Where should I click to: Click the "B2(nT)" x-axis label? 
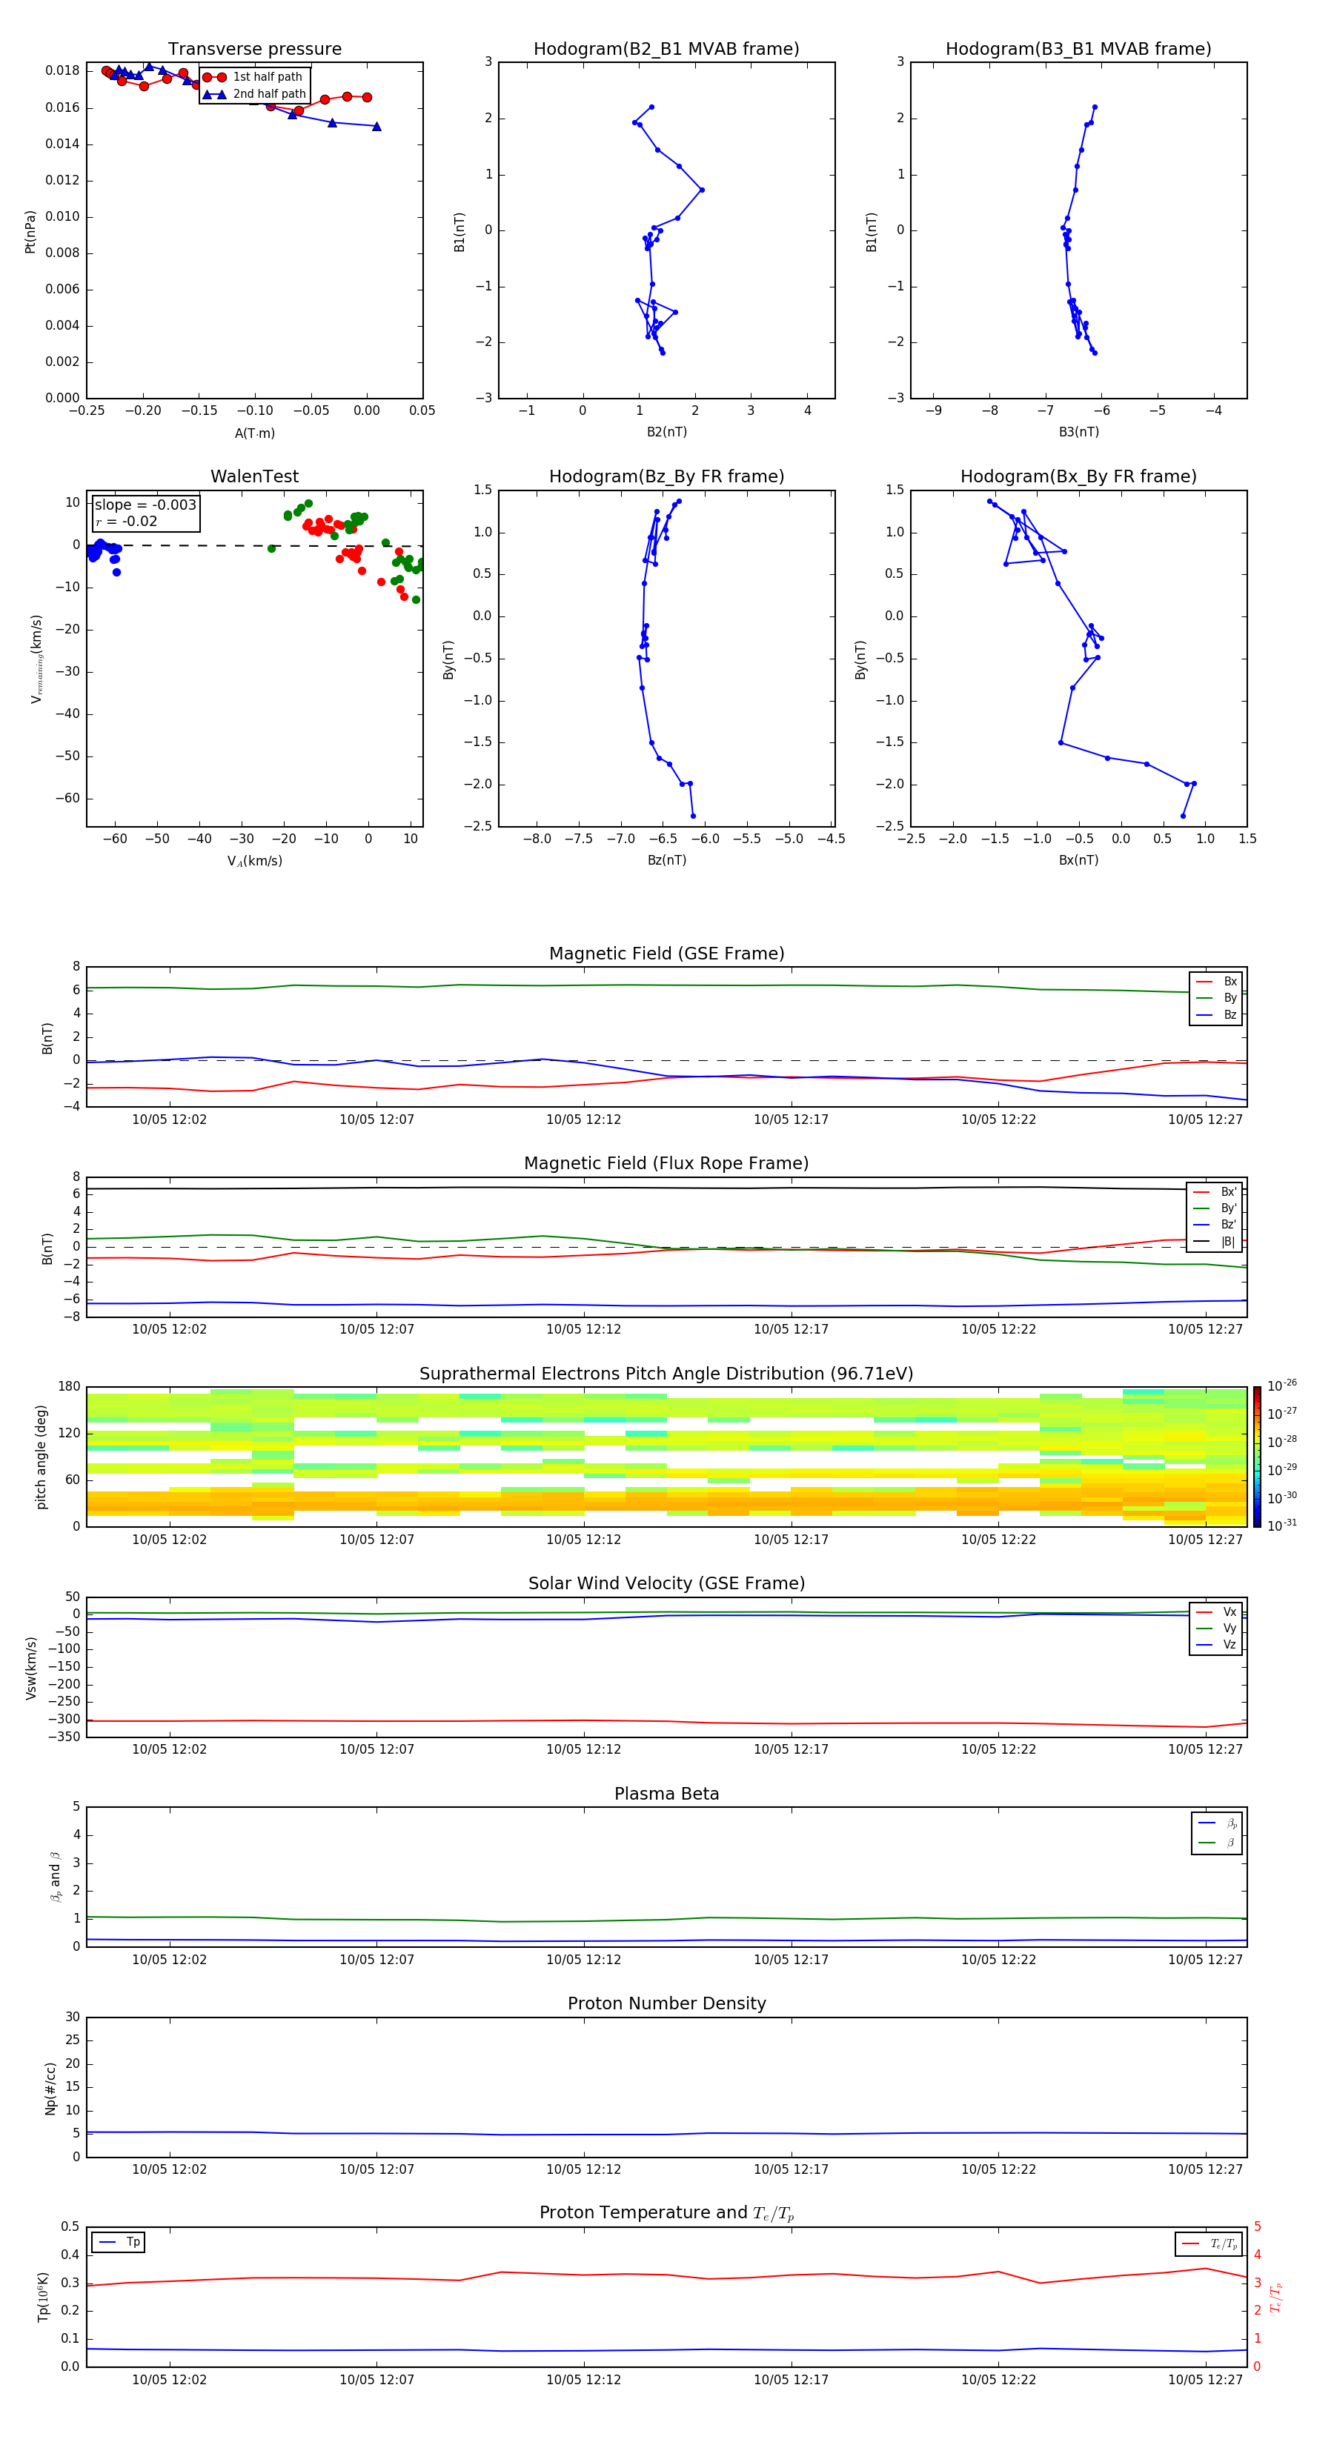click(x=666, y=433)
